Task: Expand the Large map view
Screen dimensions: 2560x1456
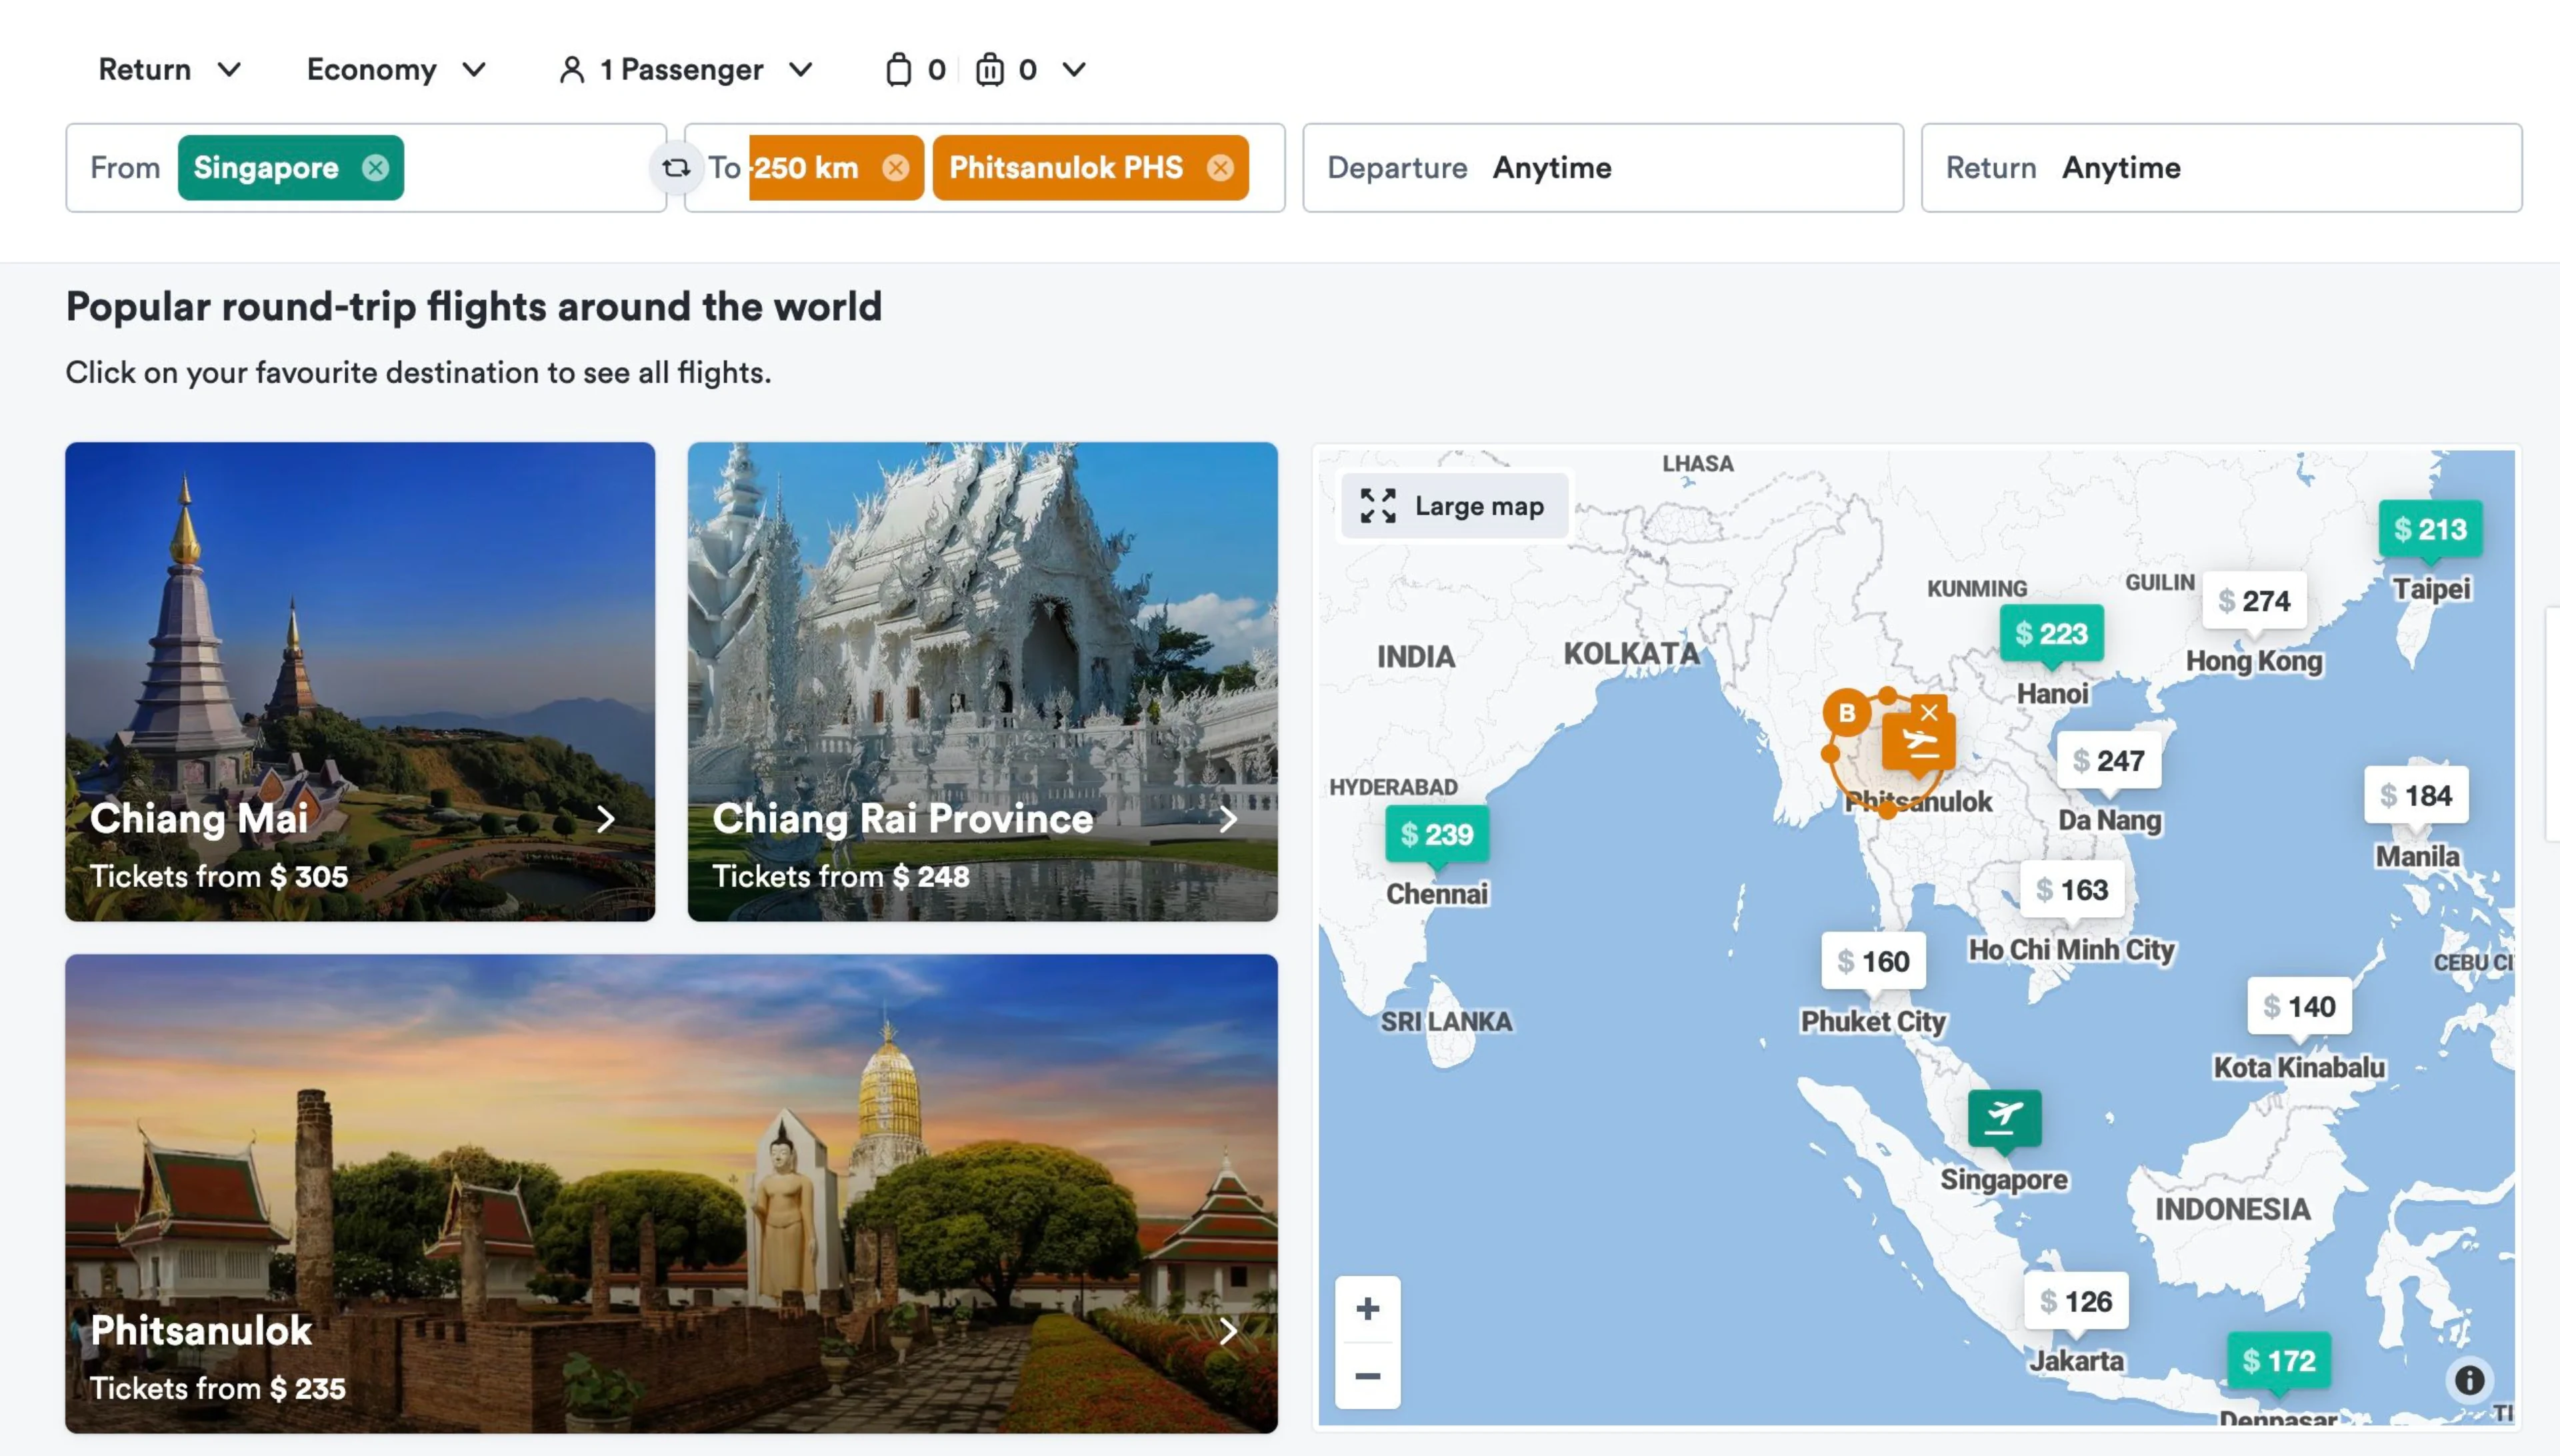Action: point(1453,506)
